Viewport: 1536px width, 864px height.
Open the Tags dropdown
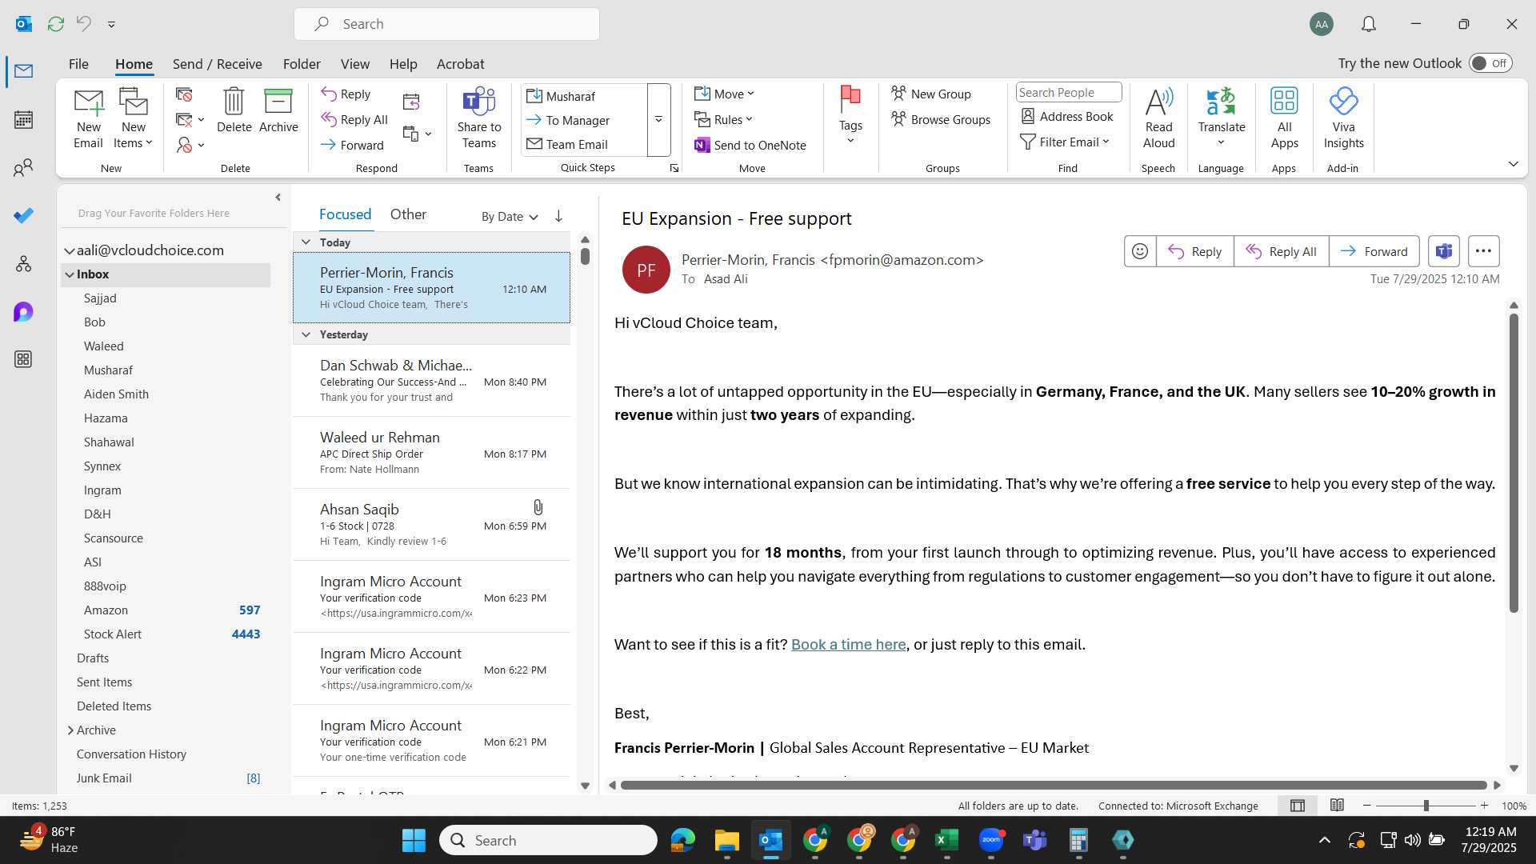[850, 116]
